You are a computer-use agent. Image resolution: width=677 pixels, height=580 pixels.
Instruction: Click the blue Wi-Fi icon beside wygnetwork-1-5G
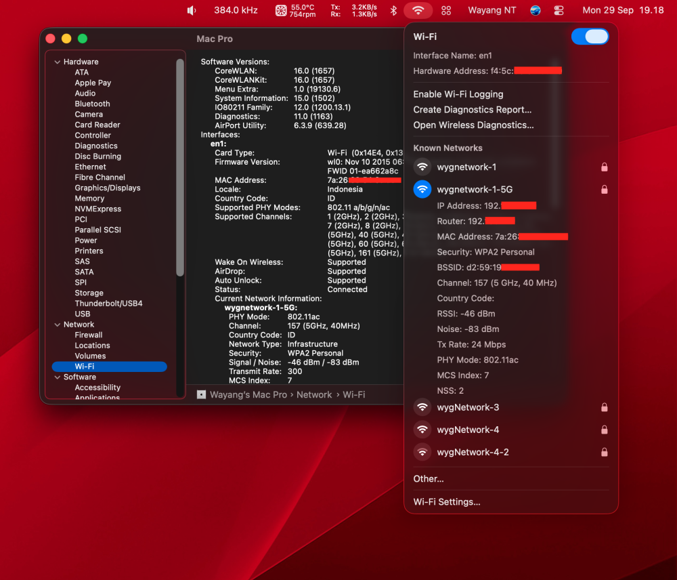422,189
